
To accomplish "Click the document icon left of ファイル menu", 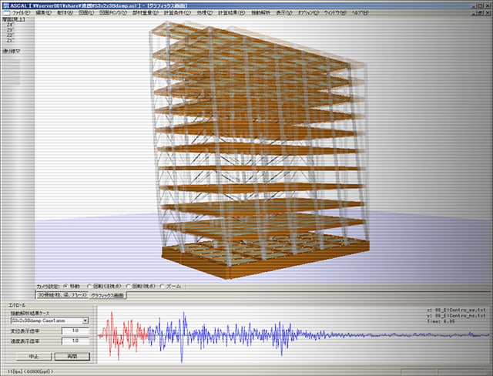I will (5, 14).
